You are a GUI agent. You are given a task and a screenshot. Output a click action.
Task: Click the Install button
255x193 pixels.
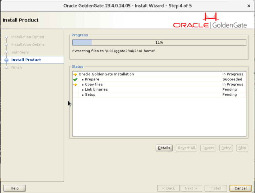tap(216, 188)
